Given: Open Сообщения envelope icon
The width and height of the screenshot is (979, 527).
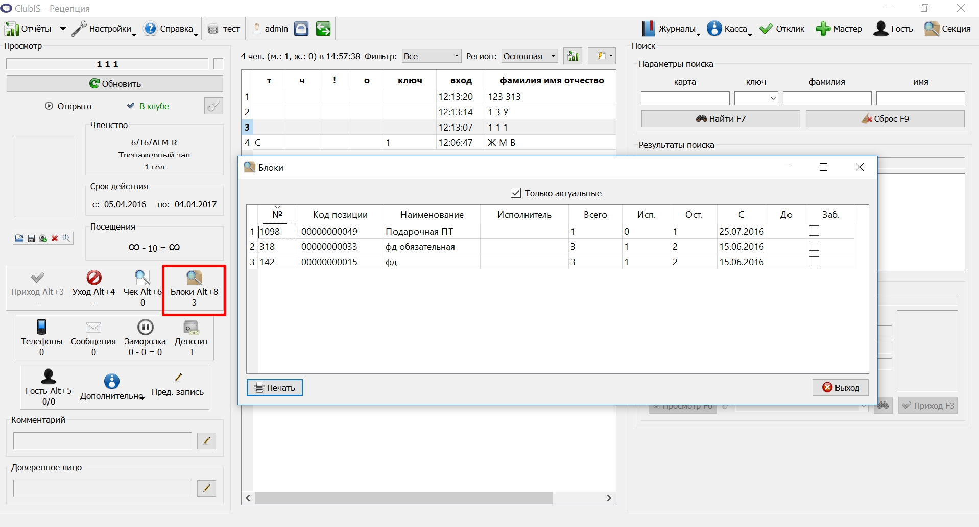Looking at the screenshot, I should point(93,327).
